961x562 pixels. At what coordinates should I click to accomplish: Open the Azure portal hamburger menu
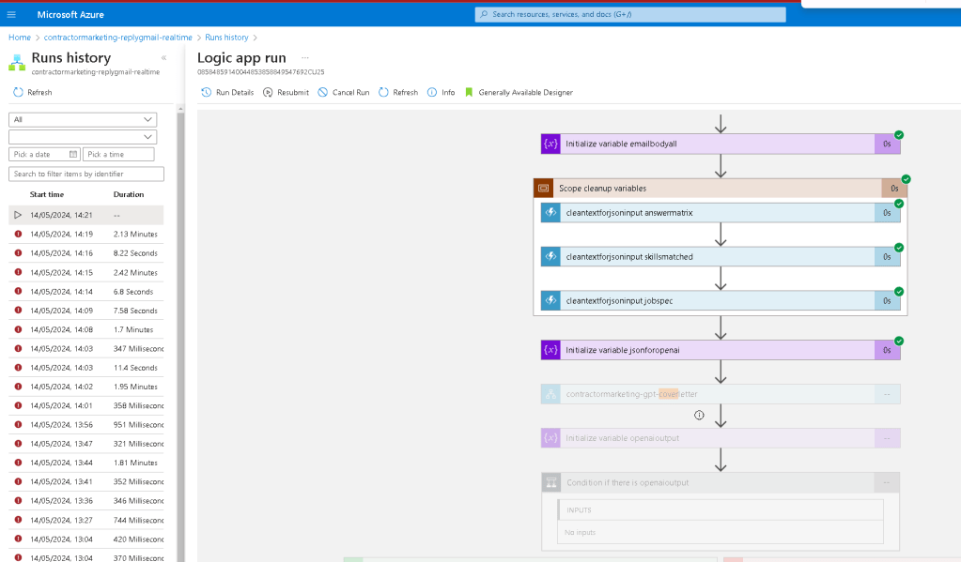click(x=11, y=14)
